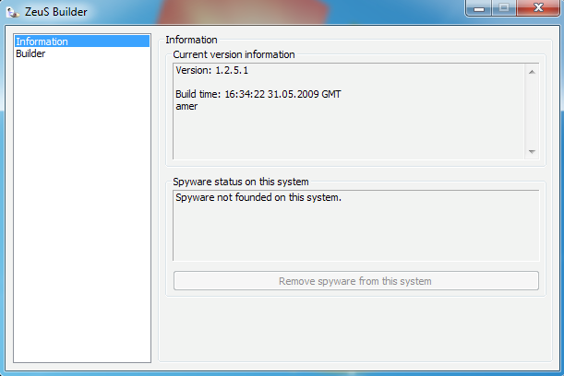The image size is (564, 376).
Task: Click the 'Current version information' group label
Action: tap(234, 54)
